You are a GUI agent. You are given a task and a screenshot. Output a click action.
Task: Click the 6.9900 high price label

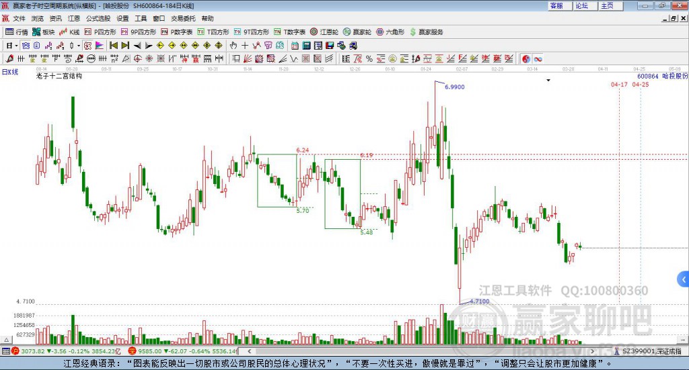[454, 87]
